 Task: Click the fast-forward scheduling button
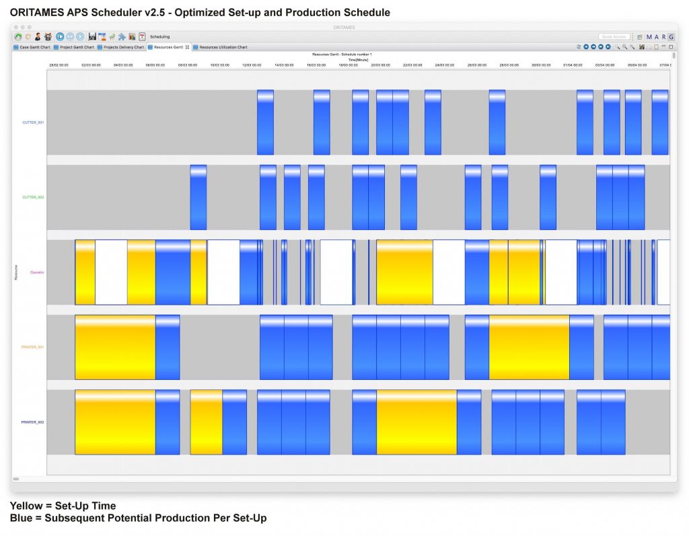point(70,37)
